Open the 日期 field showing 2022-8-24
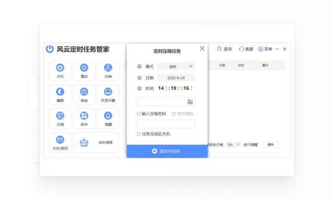333x200 pixels. point(176,78)
